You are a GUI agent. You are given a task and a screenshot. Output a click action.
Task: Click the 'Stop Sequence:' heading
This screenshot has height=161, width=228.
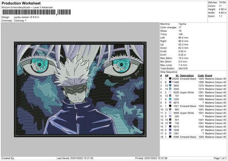coord(169,72)
